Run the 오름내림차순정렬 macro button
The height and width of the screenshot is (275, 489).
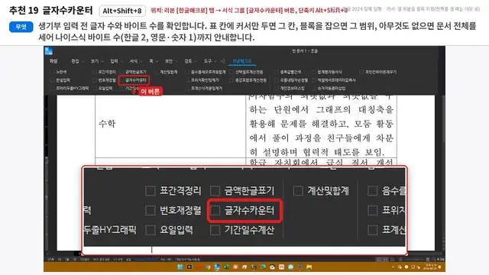click(291, 80)
